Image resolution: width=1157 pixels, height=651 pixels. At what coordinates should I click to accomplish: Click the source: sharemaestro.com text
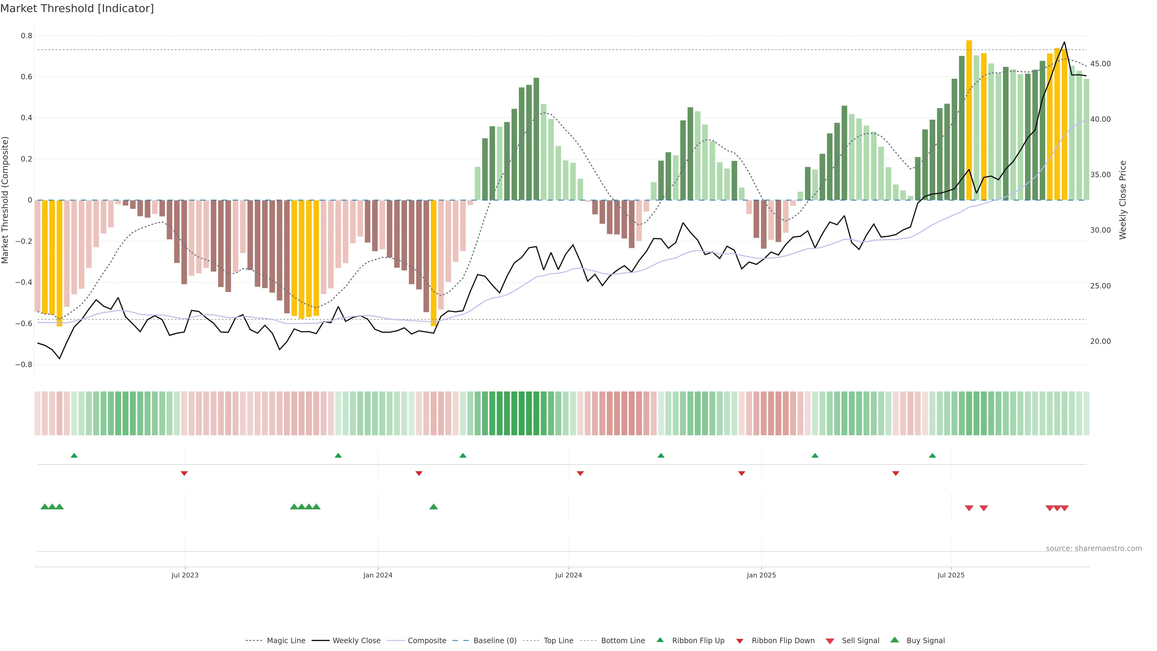(1094, 548)
